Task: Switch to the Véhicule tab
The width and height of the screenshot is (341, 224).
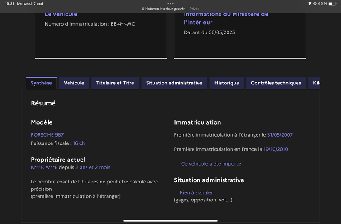Action: pyautogui.click(x=74, y=83)
